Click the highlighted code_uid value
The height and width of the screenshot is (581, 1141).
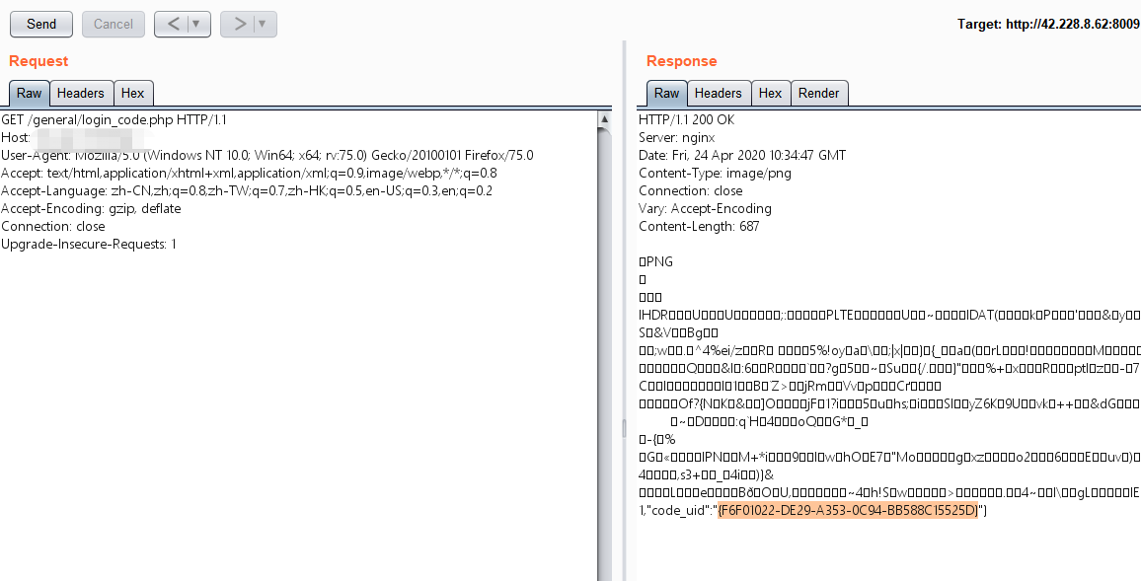849,510
